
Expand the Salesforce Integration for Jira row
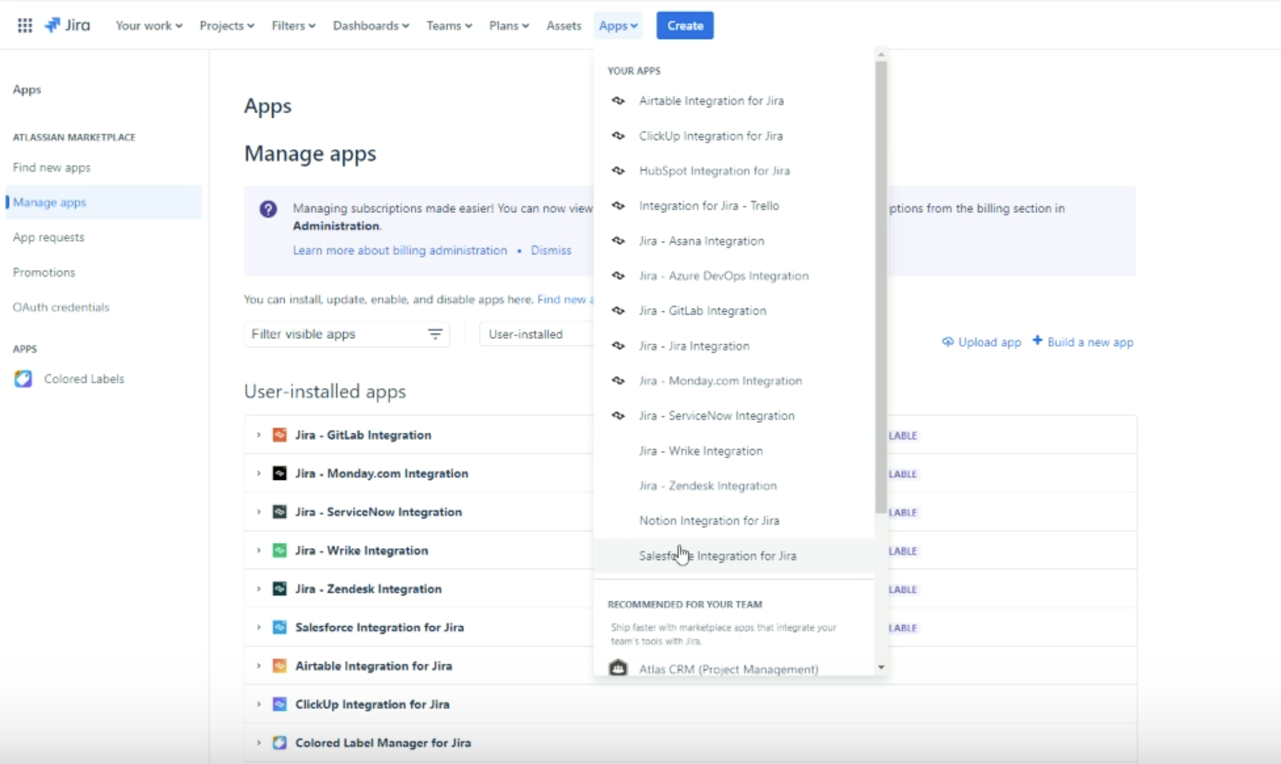point(258,628)
